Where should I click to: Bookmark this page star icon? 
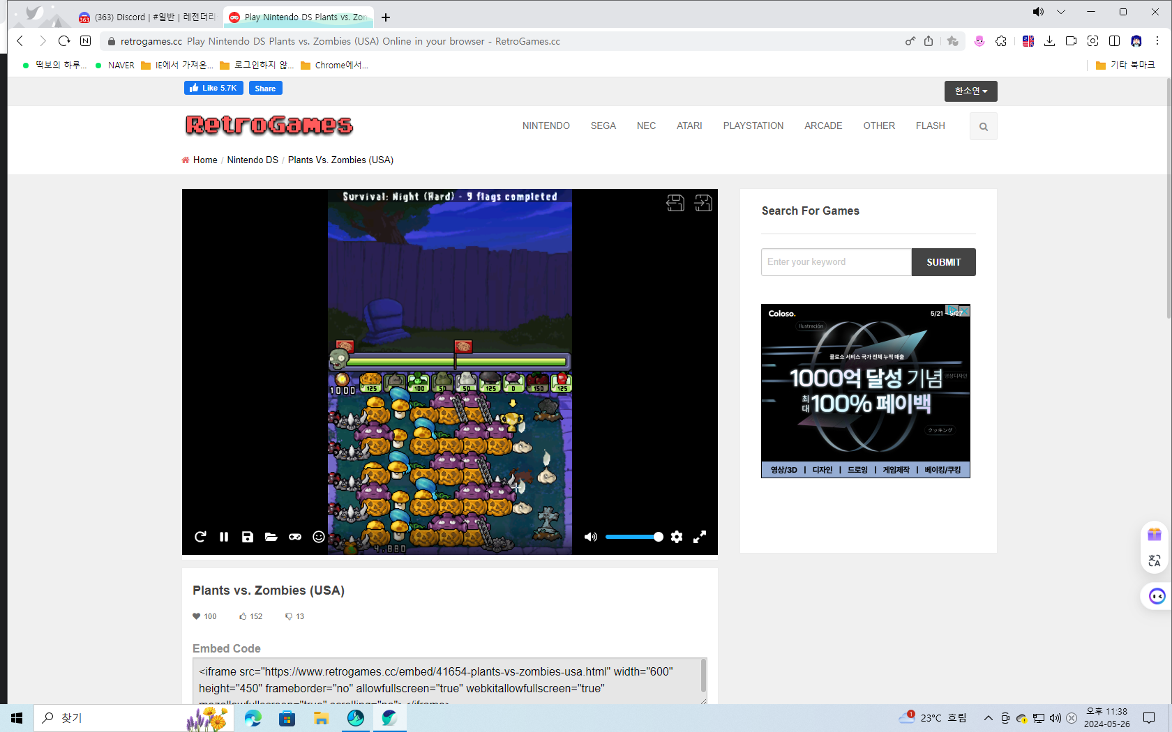[953, 41]
